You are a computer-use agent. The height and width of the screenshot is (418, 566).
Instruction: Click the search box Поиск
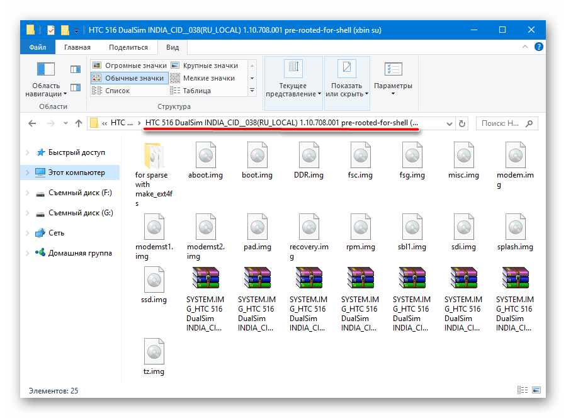coord(507,123)
